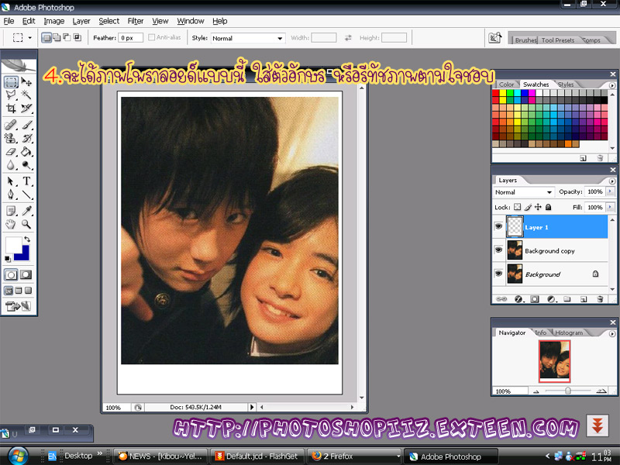The width and height of the screenshot is (620, 465).
Task: Select the Rectangular Marquee tool in toolbox
Action: coord(11,82)
